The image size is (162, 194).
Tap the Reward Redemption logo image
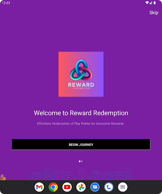(81, 74)
